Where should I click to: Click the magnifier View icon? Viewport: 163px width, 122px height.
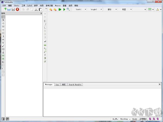pos(68,10)
